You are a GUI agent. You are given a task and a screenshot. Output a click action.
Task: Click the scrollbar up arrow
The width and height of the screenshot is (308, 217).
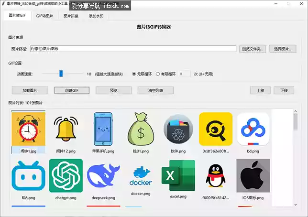point(296,111)
